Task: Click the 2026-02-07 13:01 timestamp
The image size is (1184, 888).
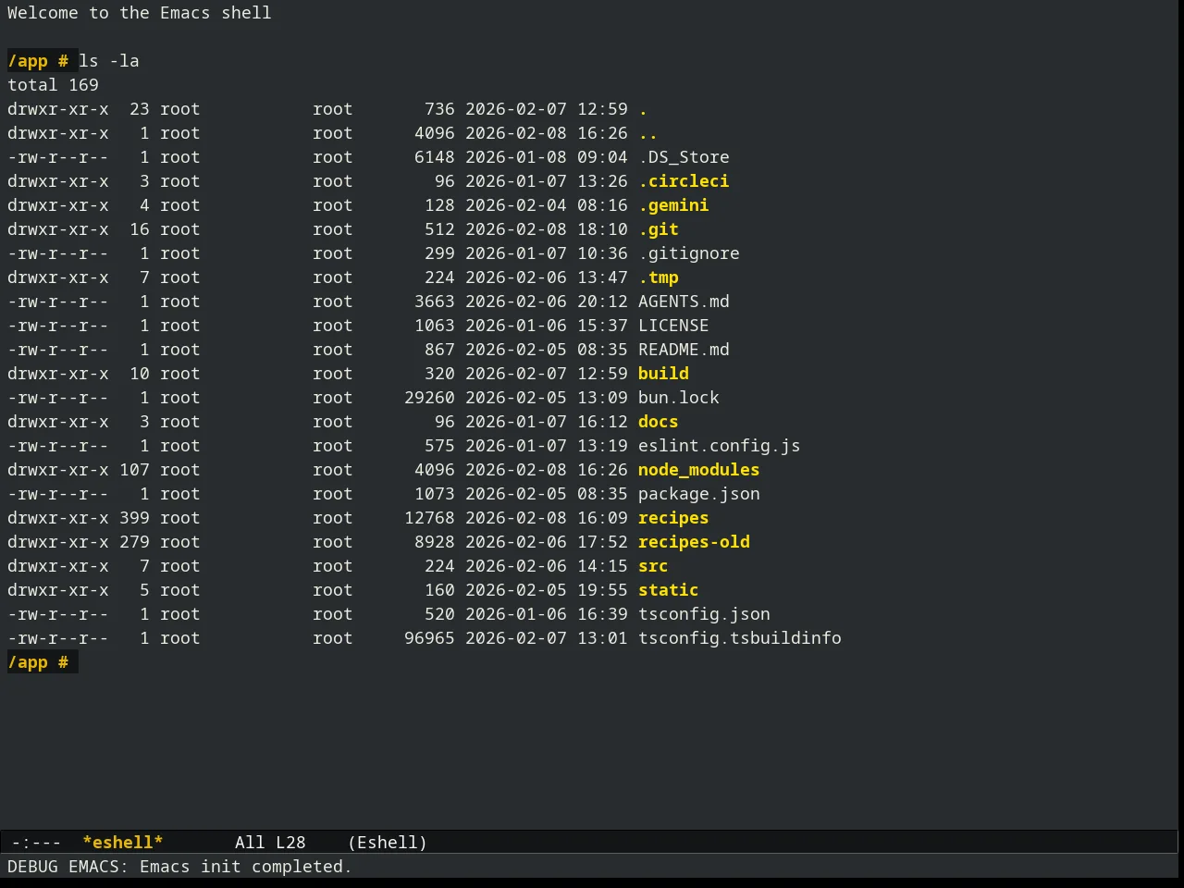Action: [x=547, y=638]
